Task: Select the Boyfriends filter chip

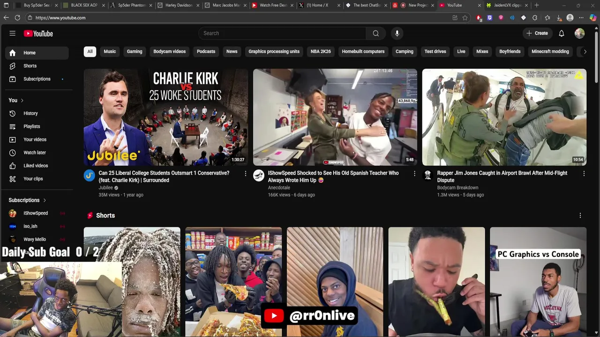Action: click(510, 51)
